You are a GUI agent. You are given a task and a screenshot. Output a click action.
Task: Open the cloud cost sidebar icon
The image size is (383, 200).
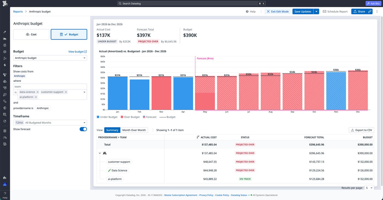pos(5,81)
